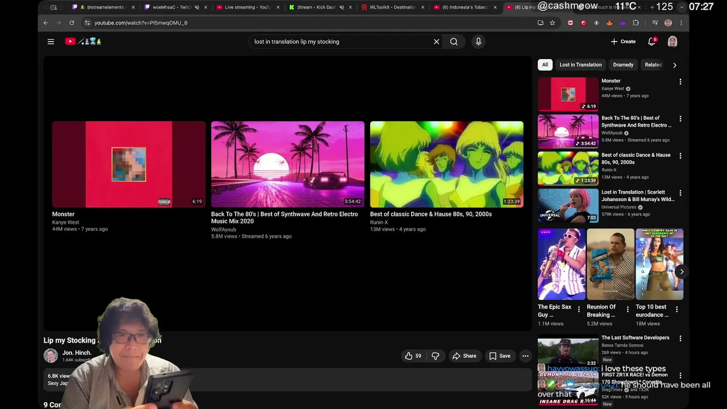Open Monster title in endscreen suggestions
This screenshot has height=409, width=727.
(x=63, y=214)
